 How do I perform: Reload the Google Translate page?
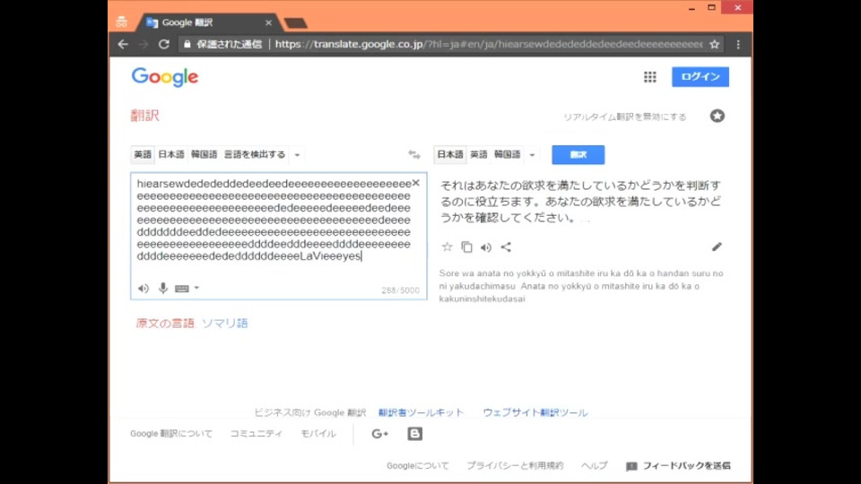tap(163, 45)
